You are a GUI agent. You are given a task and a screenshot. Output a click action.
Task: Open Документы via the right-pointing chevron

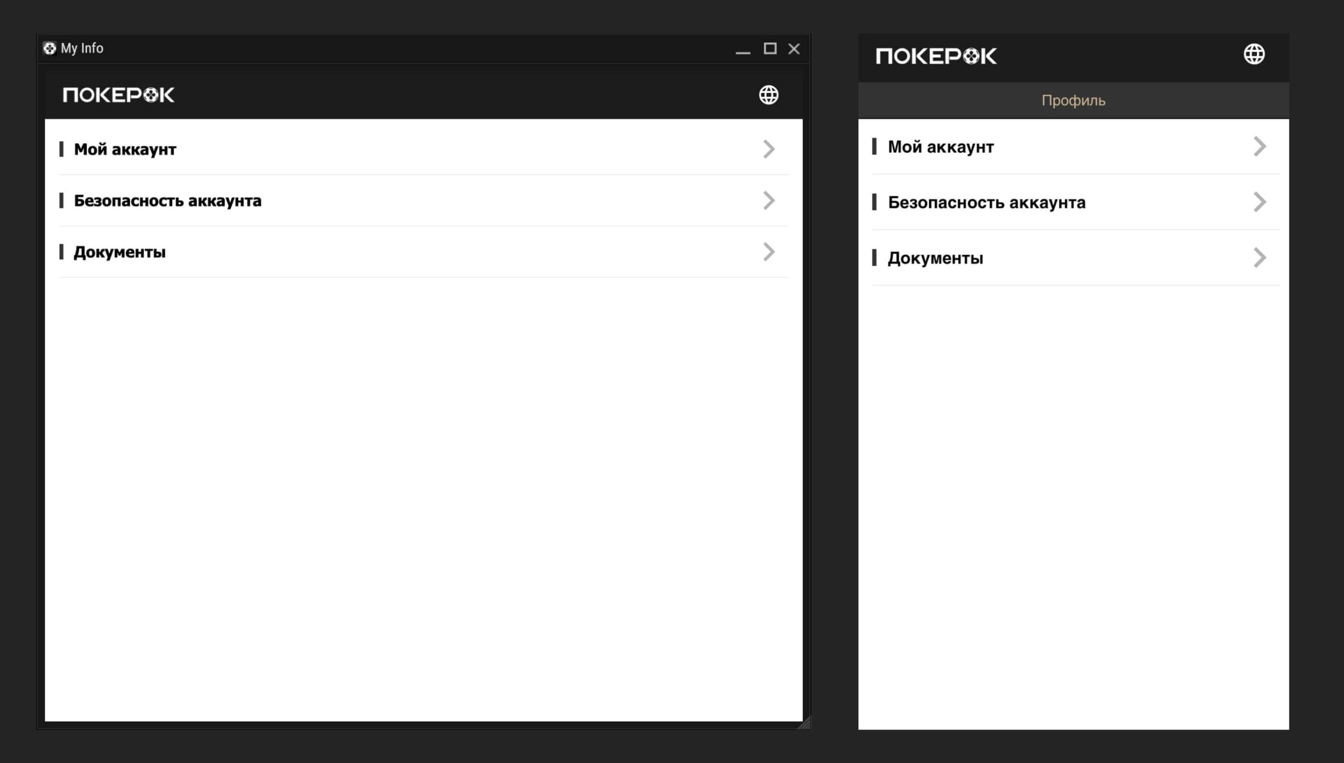[x=769, y=252]
